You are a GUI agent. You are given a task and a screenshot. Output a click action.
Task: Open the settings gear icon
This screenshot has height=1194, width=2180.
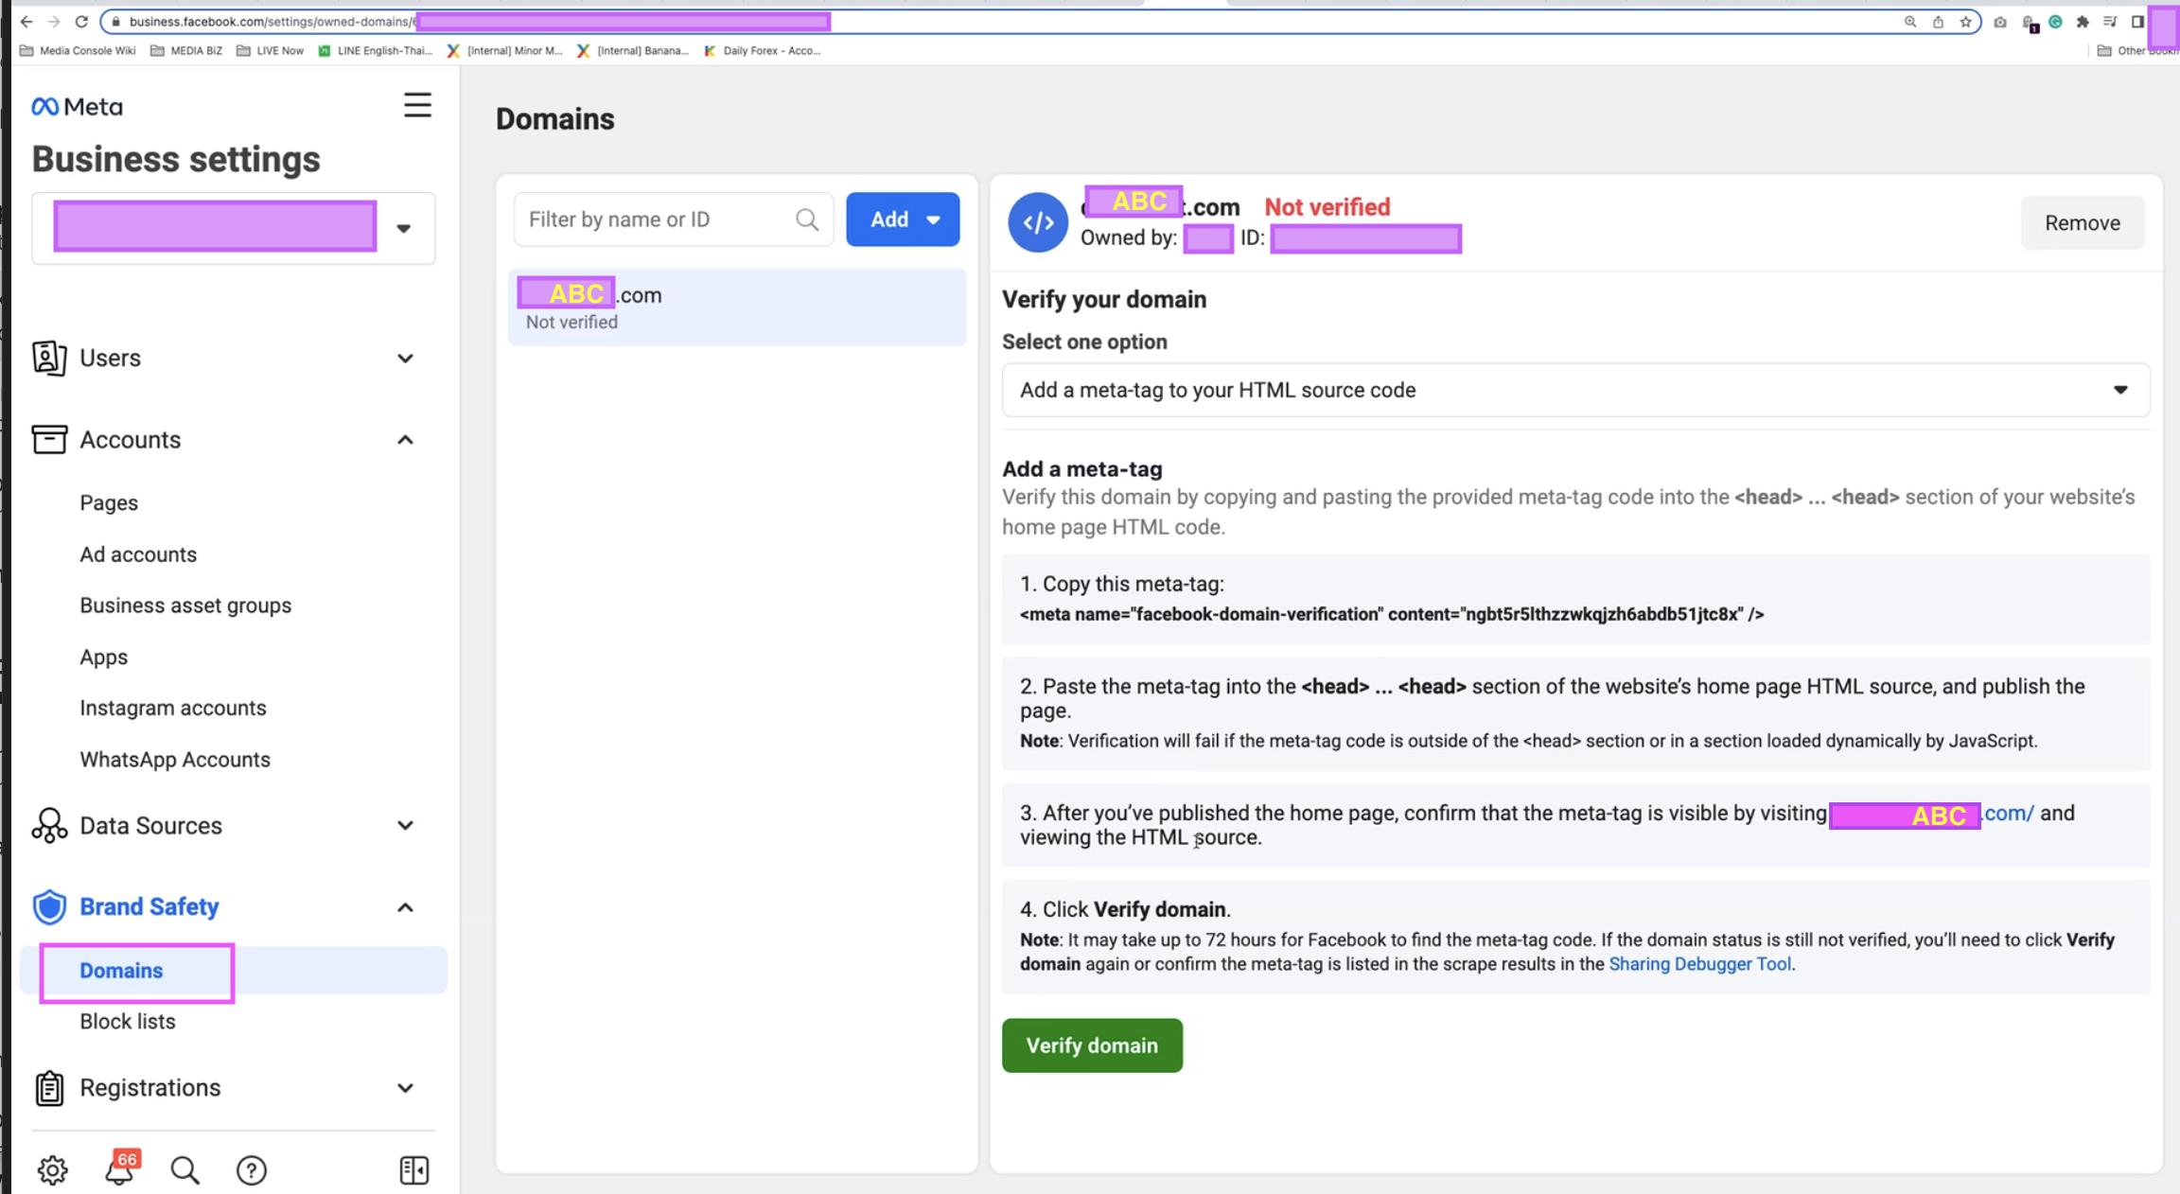(x=52, y=1170)
